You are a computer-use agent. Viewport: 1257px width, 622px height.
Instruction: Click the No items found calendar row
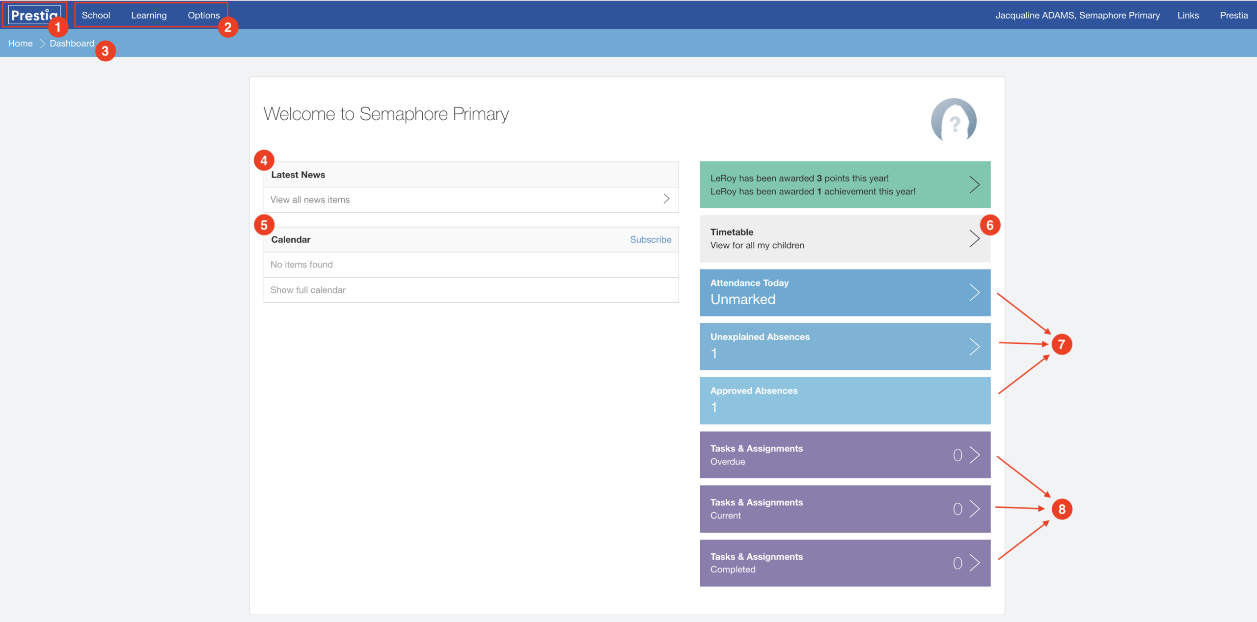tap(471, 264)
